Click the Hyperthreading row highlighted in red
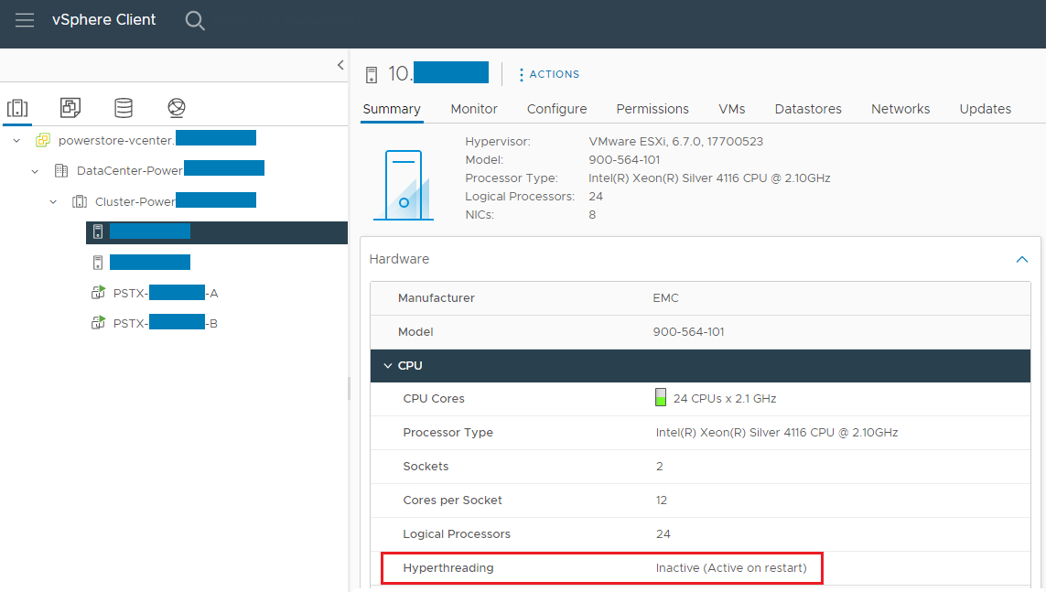Image resolution: width=1046 pixels, height=592 pixels. 601,567
